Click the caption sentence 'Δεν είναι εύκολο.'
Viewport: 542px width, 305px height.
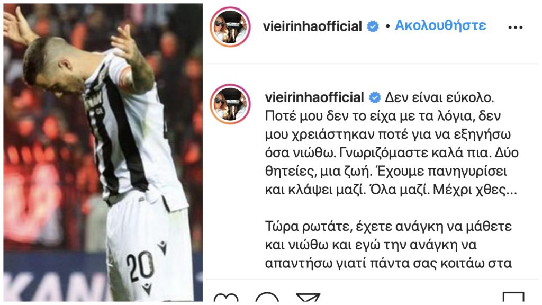tap(439, 98)
